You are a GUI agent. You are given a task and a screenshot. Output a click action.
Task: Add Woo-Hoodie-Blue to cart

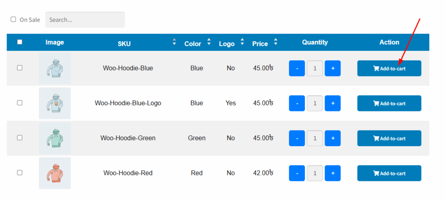tap(389, 68)
